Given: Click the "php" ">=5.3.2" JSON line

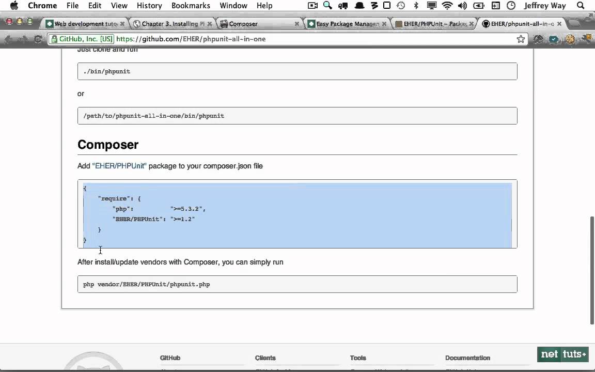Looking at the screenshot, I should pyautogui.click(x=159, y=209).
